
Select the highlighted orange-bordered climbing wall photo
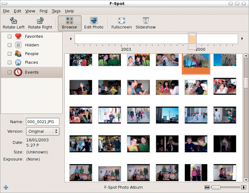196,64
